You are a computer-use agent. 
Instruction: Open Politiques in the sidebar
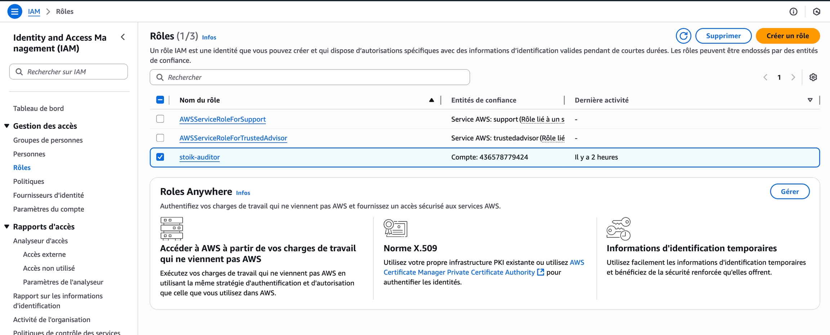click(x=28, y=181)
